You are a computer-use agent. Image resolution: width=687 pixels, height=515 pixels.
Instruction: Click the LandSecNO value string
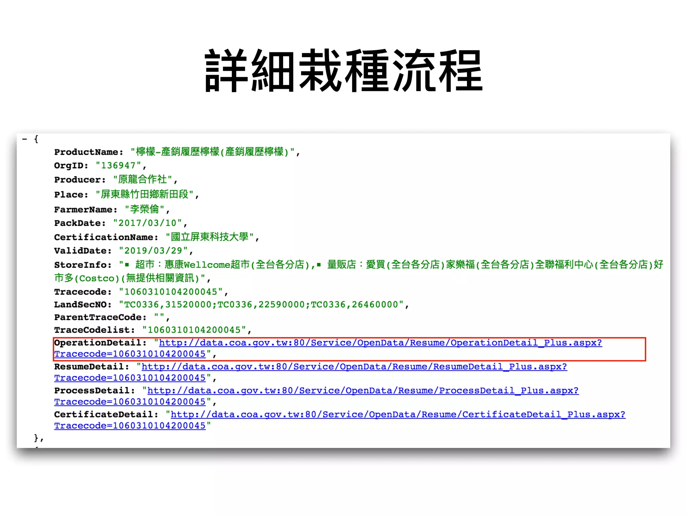pyautogui.click(x=261, y=305)
